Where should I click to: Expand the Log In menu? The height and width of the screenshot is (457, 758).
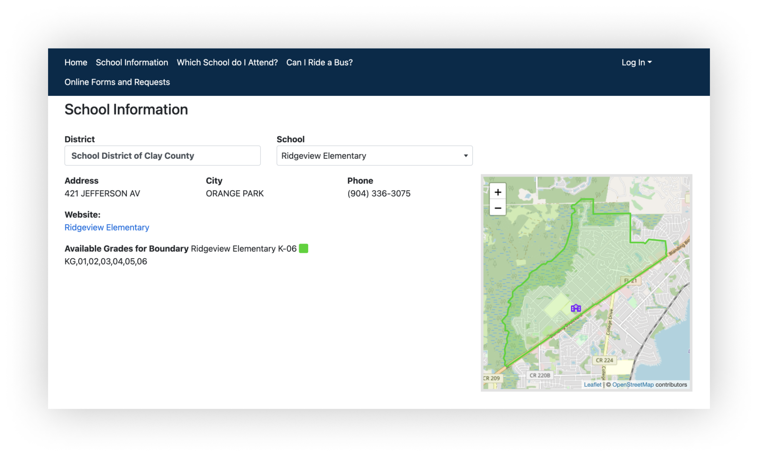pyautogui.click(x=635, y=62)
